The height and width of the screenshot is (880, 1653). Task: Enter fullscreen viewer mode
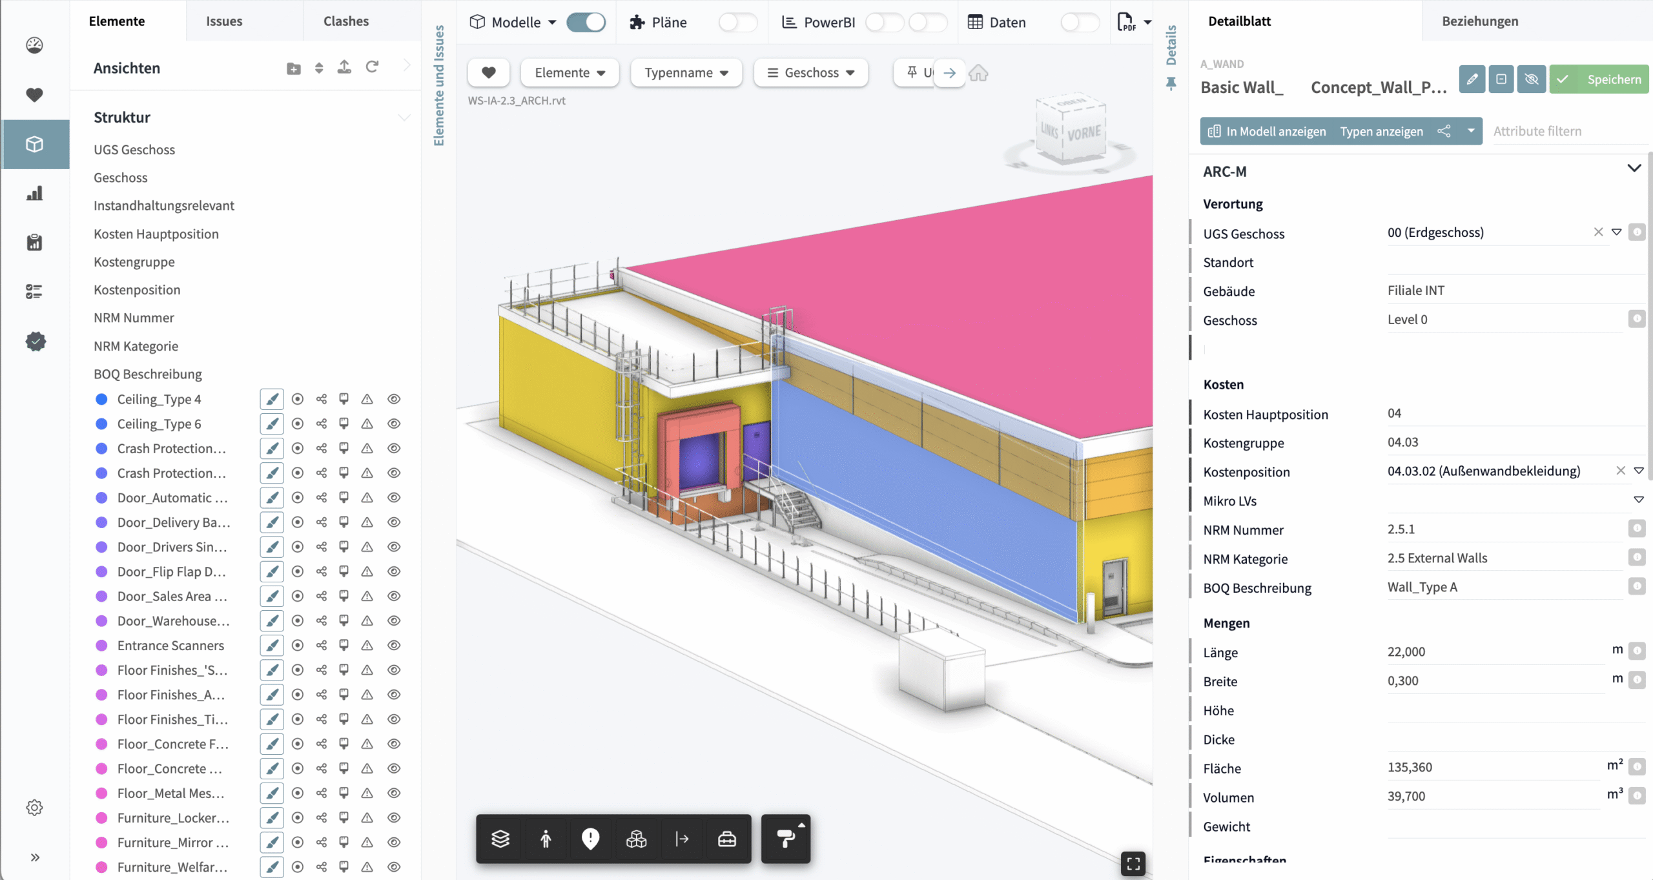pos(1133,864)
